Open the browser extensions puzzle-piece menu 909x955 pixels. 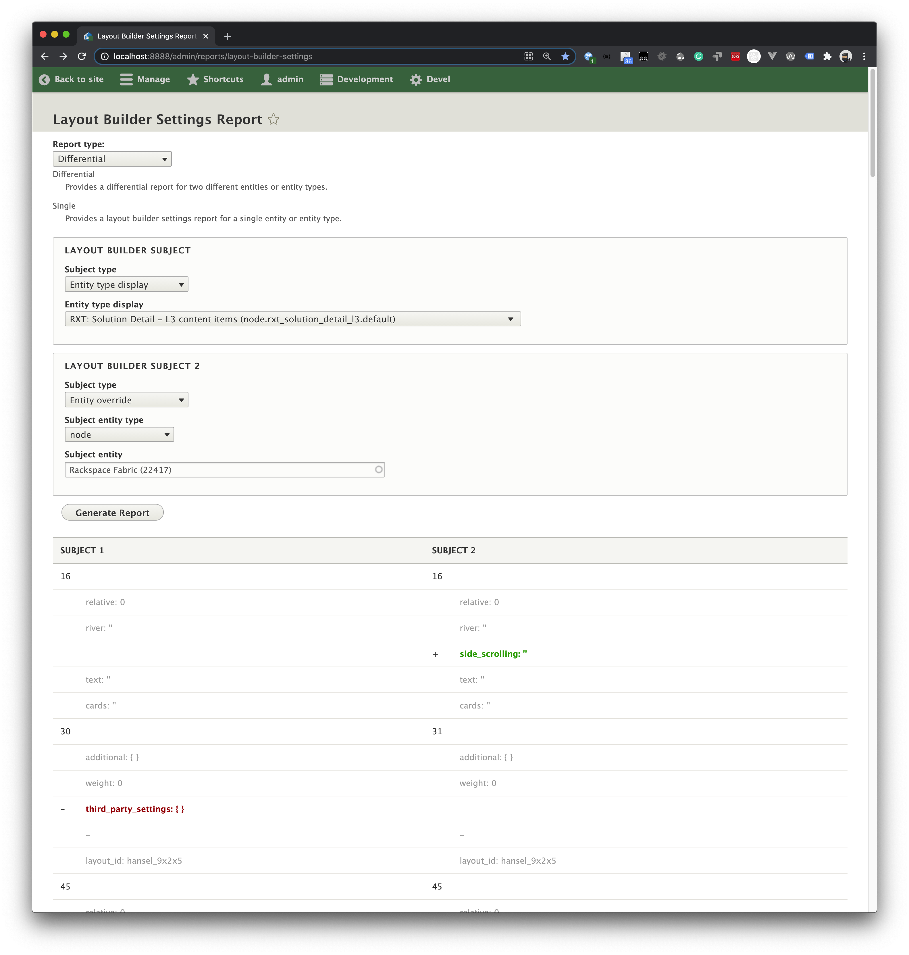(828, 56)
